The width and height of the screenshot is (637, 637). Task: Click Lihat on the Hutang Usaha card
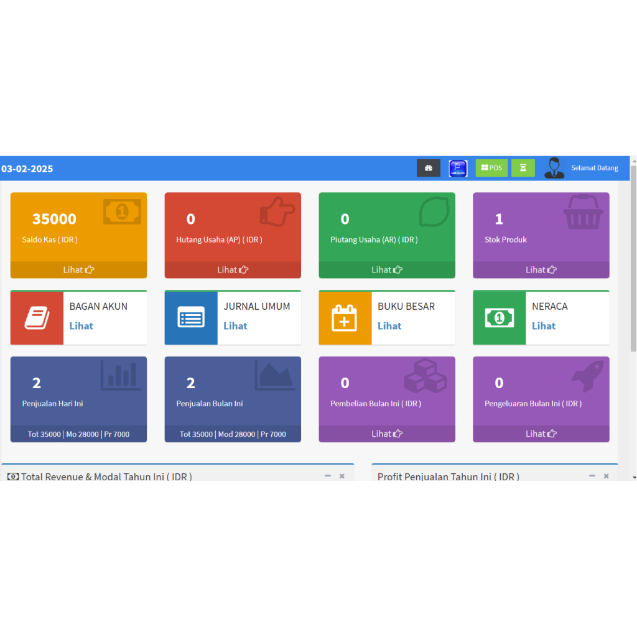pyautogui.click(x=233, y=269)
